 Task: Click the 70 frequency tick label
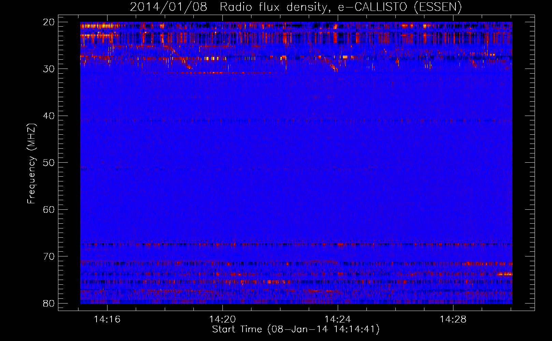pyautogui.click(x=49, y=256)
